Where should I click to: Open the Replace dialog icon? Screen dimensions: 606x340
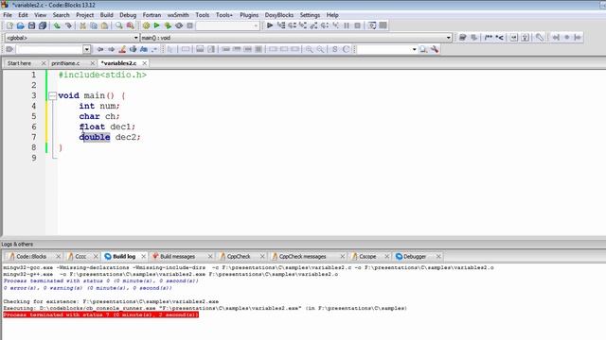131,25
